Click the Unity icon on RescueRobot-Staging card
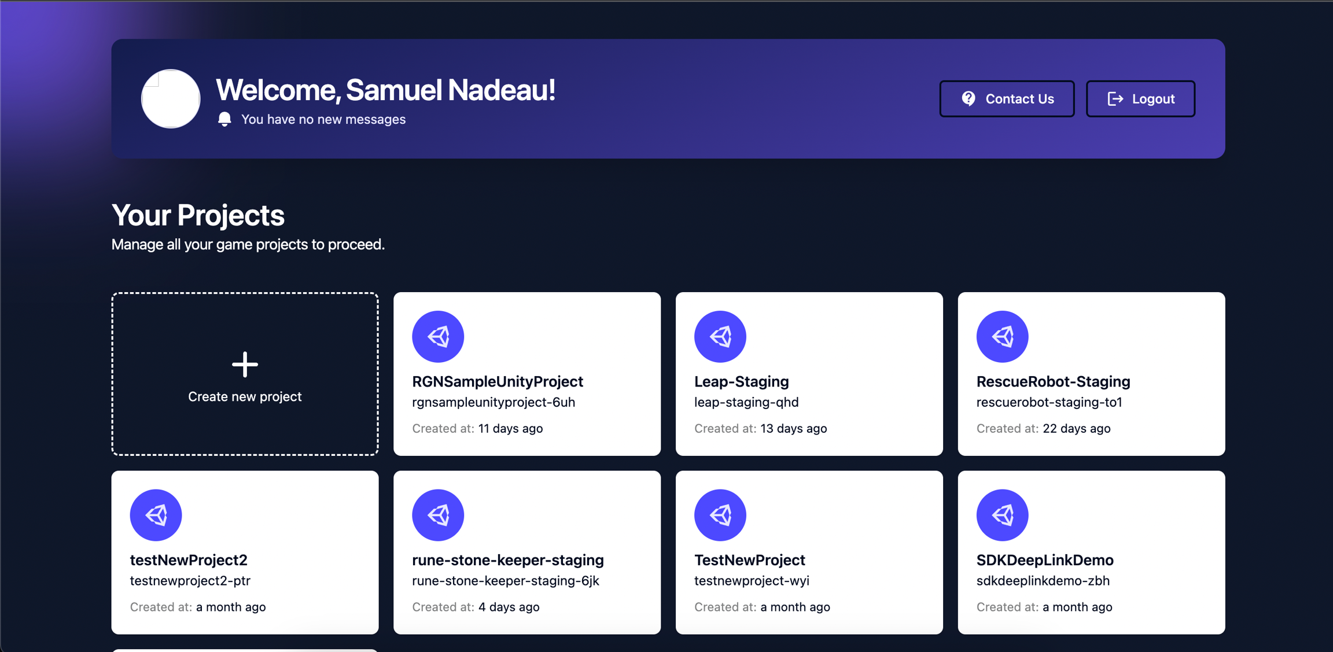 tap(1002, 337)
